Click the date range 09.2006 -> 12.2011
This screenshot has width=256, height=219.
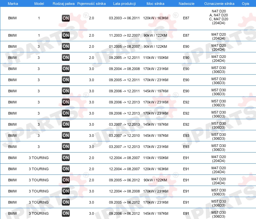pos(124,91)
